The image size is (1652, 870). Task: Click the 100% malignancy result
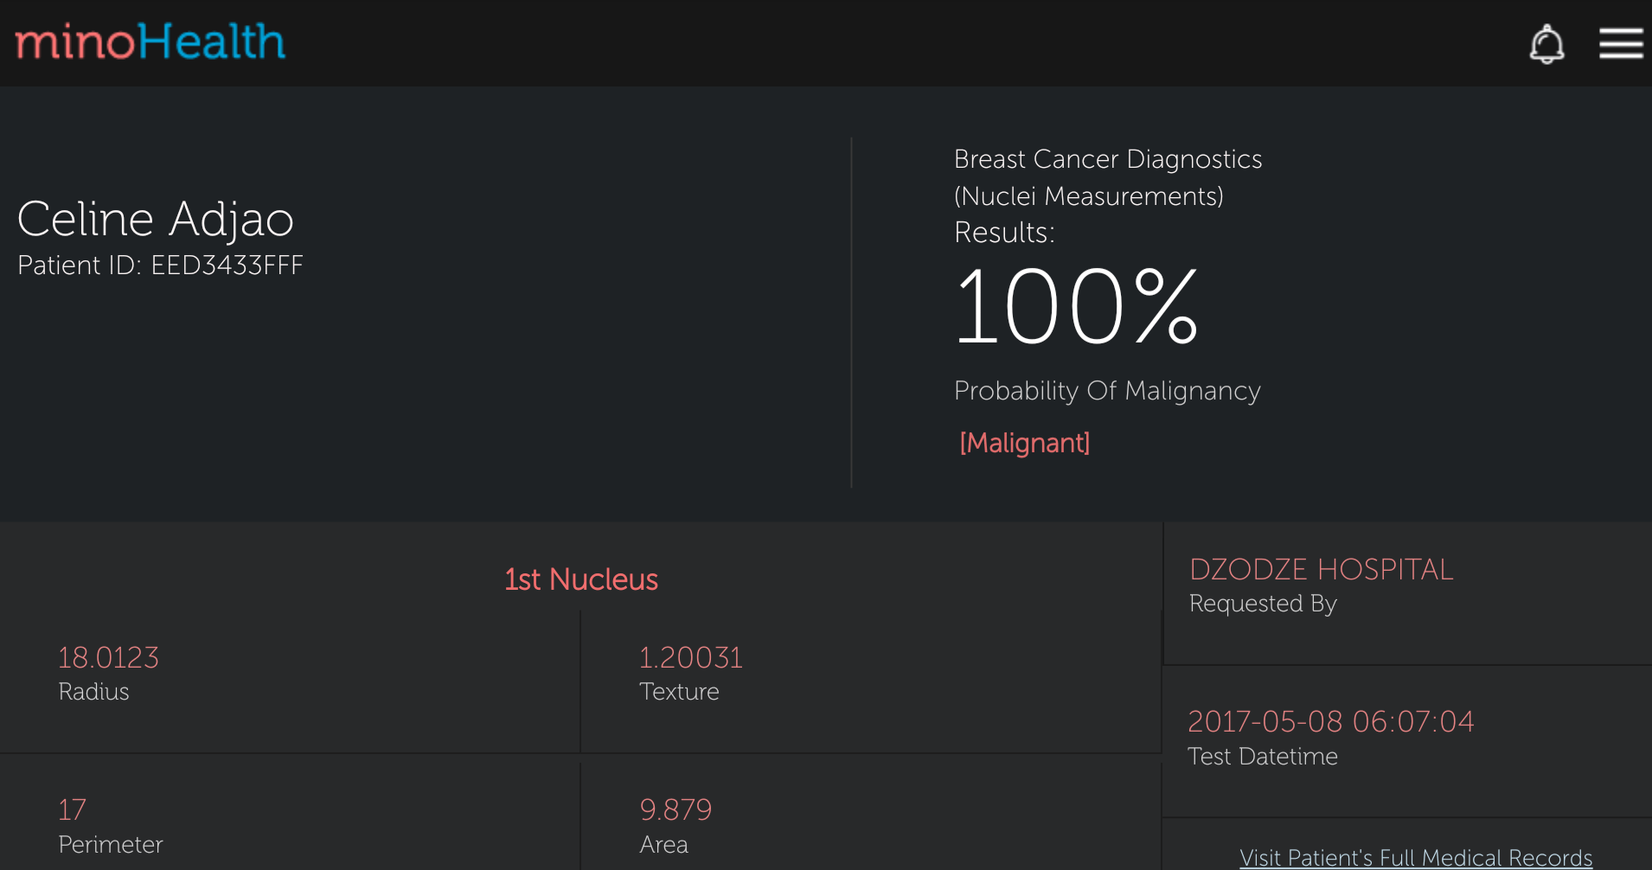pos(1077,307)
